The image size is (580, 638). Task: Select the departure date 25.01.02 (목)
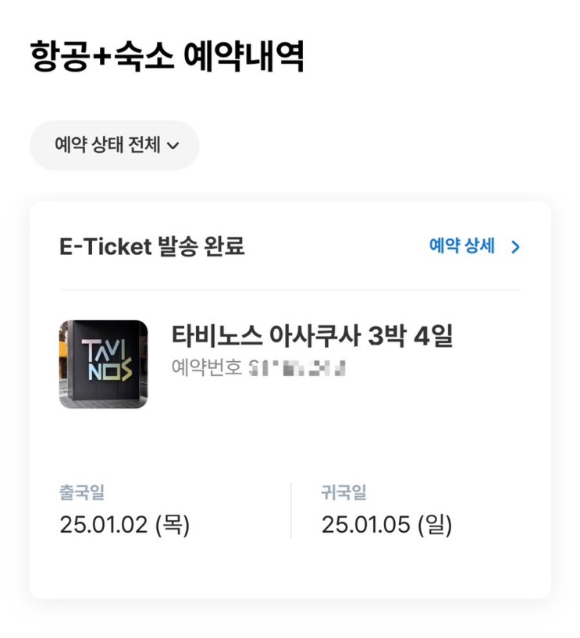coord(125,525)
